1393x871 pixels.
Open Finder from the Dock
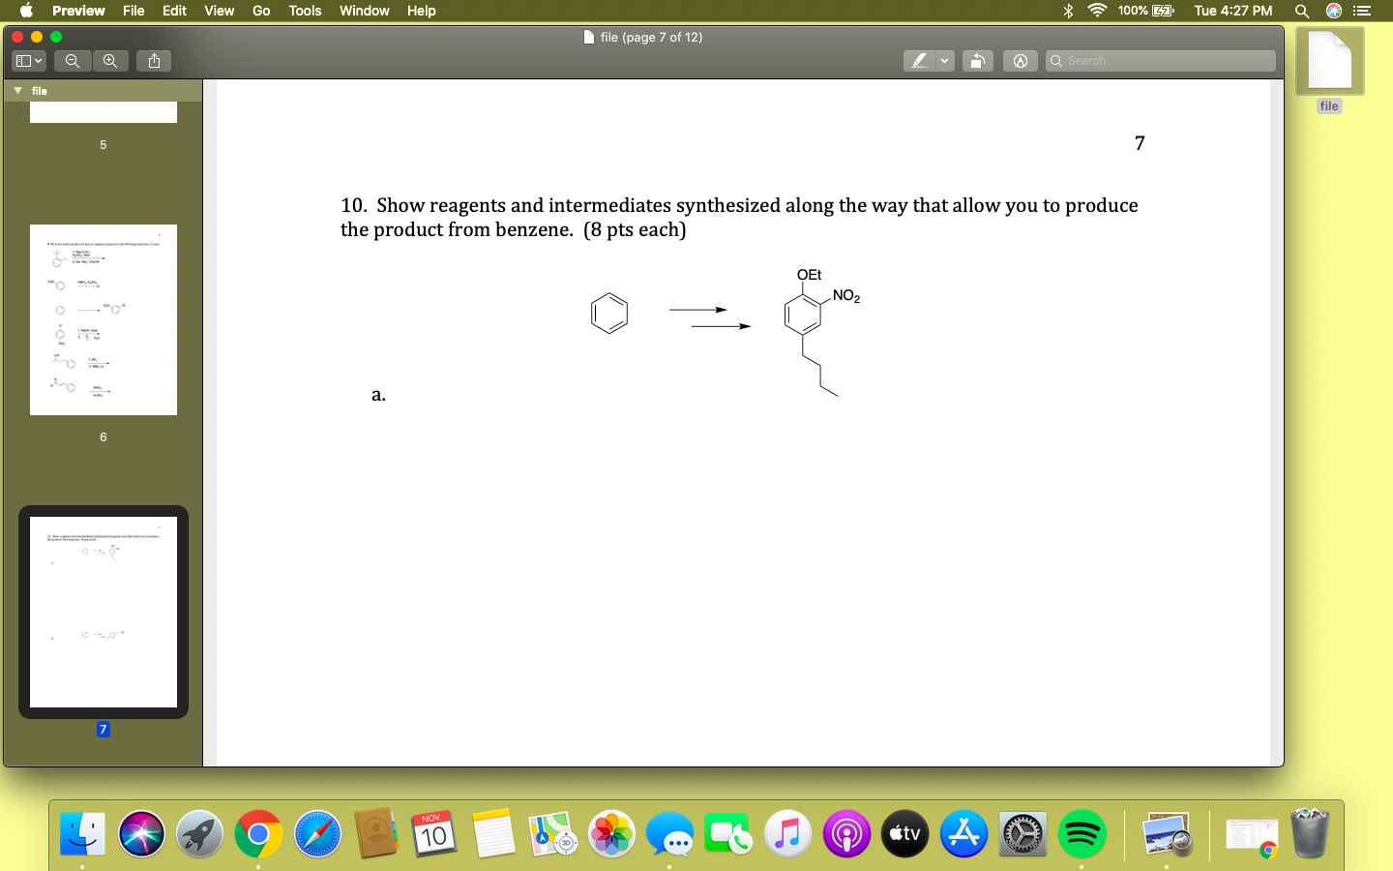pyautogui.click(x=82, y=833)
